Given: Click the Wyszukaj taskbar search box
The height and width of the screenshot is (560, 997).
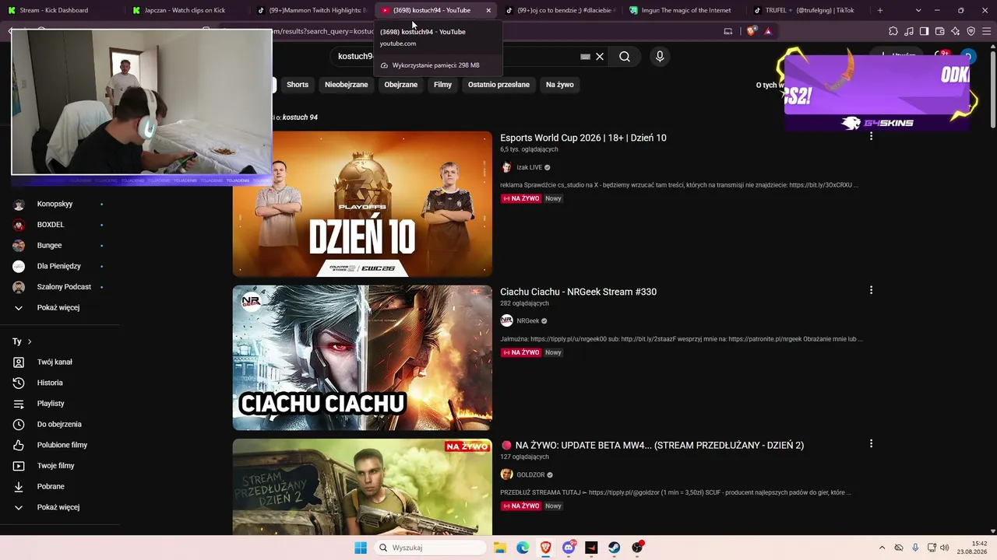Looking at the screenshot, I should pyautogui.click(x=430, y=548).
